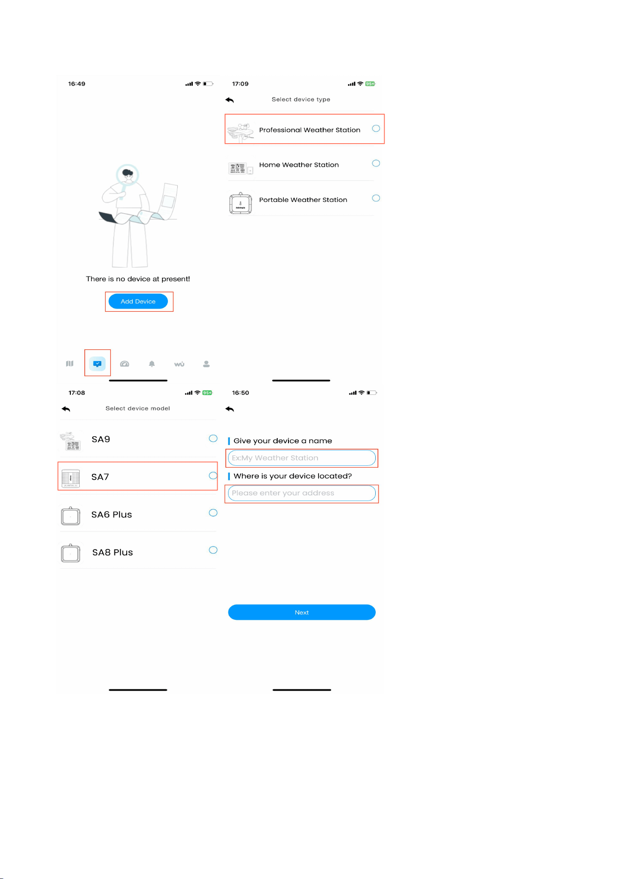Focus the device name input field
The height and width of the screenshot is (879, 621).
pos(302,458)
